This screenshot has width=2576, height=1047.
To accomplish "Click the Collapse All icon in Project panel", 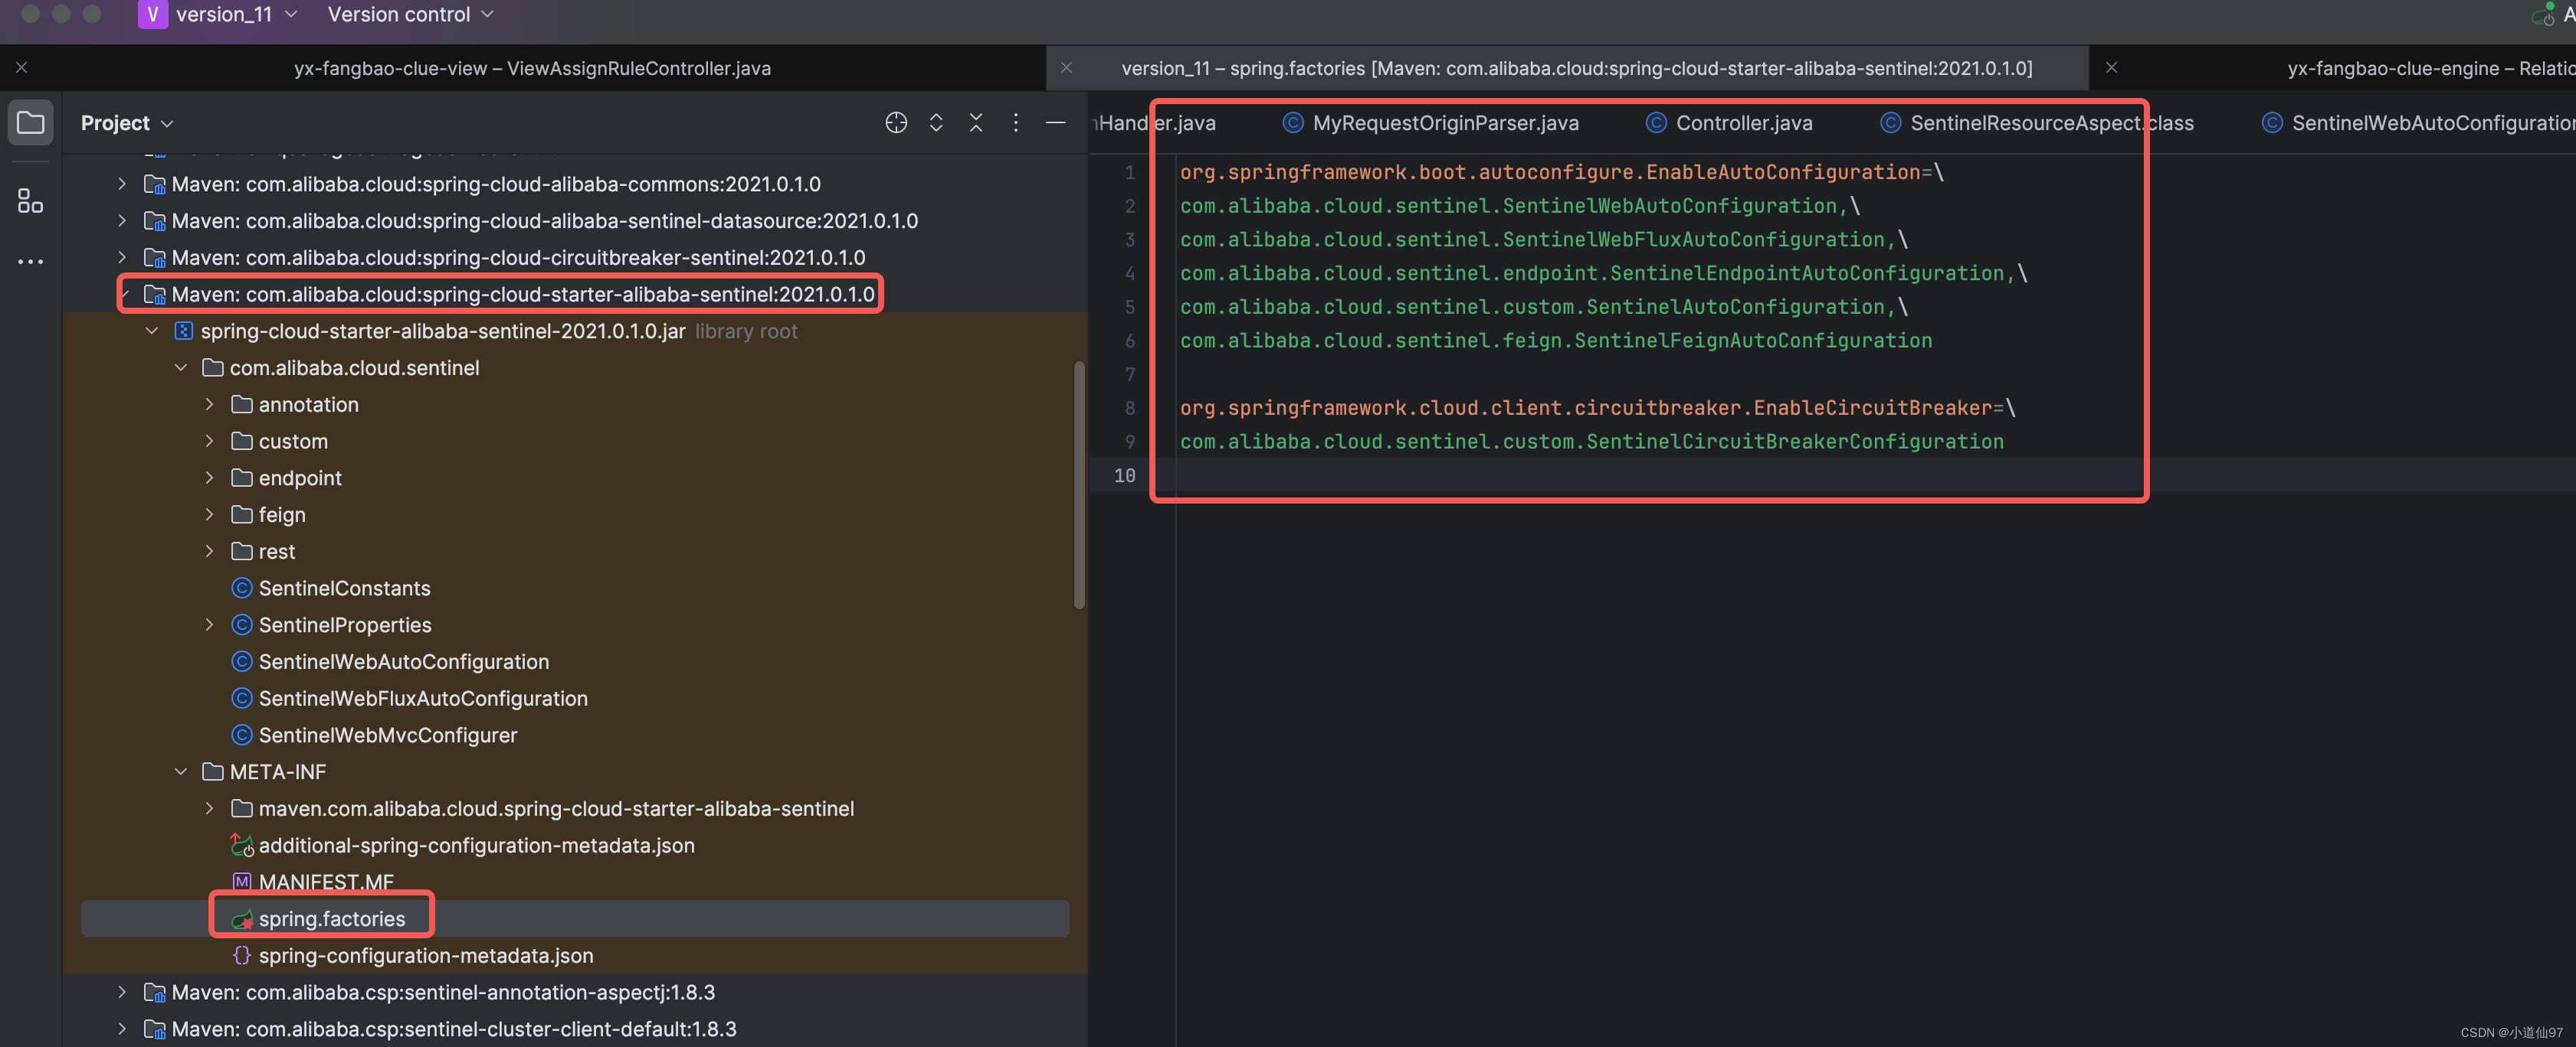I will [x=976, y=122].
